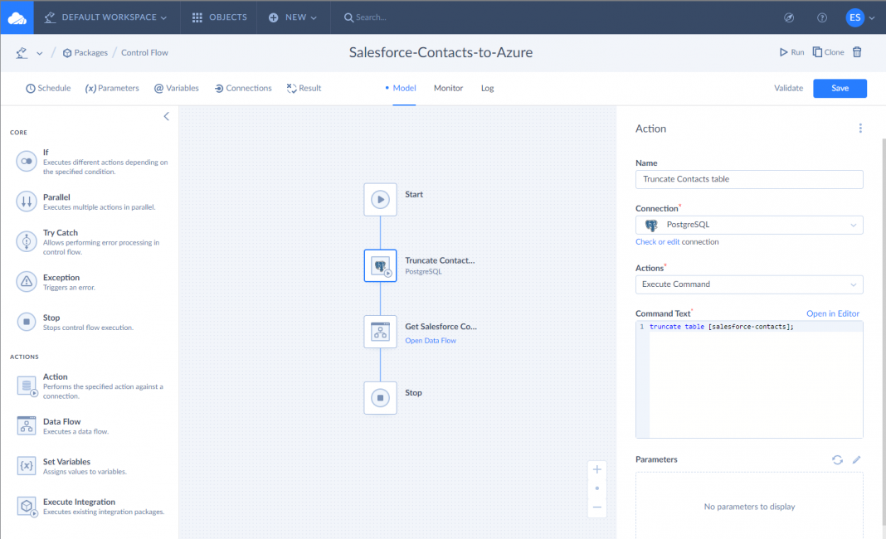Collapse the left components panel
The width and height of the screenshot is (886, 539).
(x=166, y=116)
